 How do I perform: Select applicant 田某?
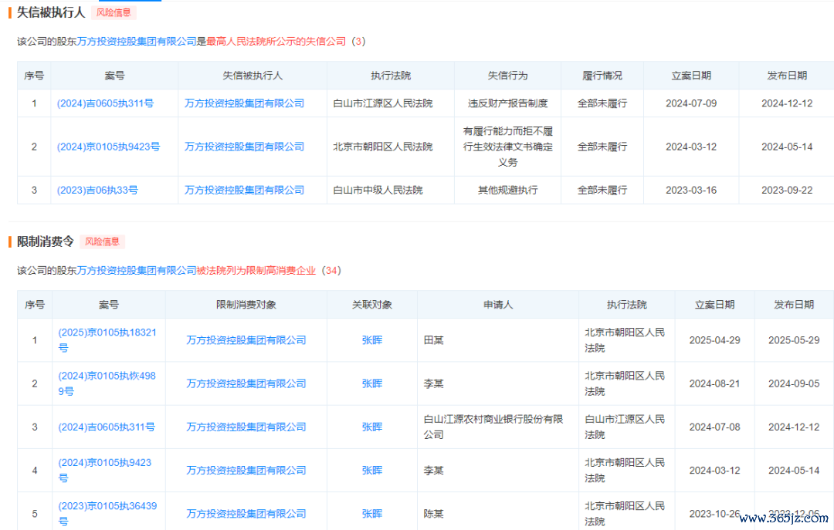(x=433, y=340)
